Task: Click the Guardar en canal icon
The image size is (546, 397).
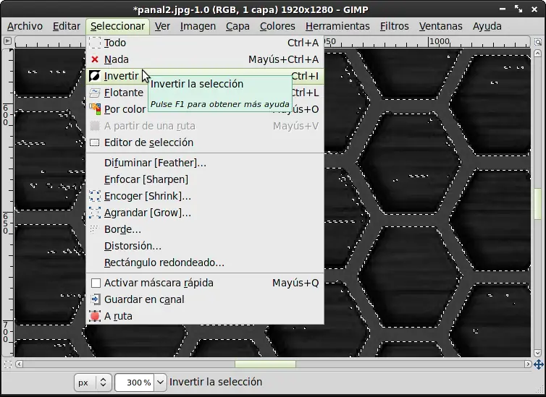Action: 95,299
